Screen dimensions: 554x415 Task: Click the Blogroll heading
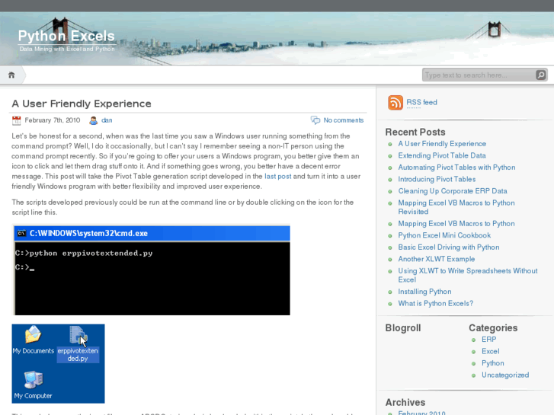(x=403, y=328)
